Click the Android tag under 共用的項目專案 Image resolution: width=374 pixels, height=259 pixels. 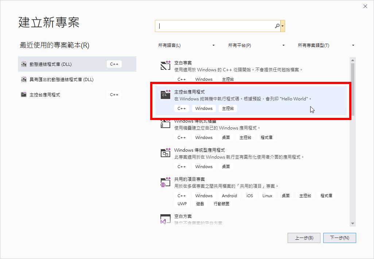[x=229, y=196]
